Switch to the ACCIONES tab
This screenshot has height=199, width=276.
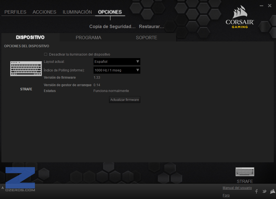tap(44, 12)
